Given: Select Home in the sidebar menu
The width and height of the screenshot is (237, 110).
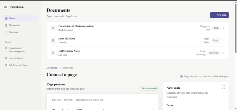Looking at the screenshot, I should [20, 18].
